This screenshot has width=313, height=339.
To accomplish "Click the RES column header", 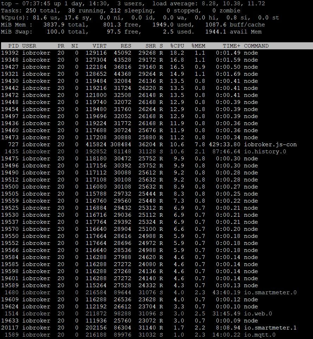I will tap(126, 46).
